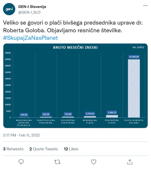Open the tweet timestamp 3:17 PM Feb 11, 2022
Image resolution: width=151 pixels, height=171 pixels.
point(21,135)
